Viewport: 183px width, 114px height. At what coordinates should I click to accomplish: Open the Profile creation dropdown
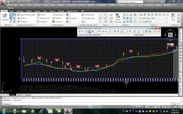[57, 18]
